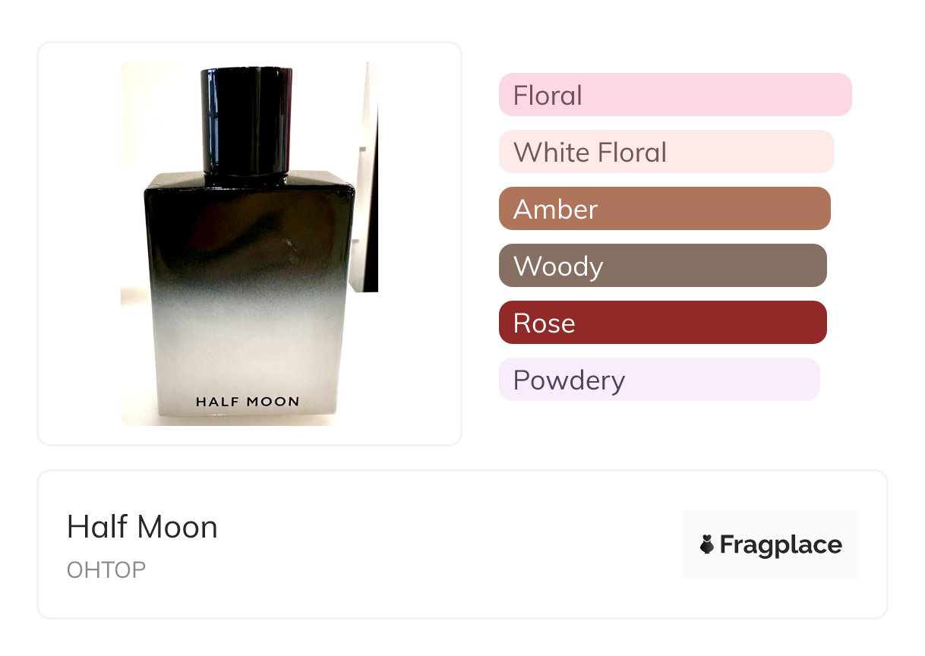The width and height of the screenshot is (925, 656).
Task: Click the Half Moon perfume title
Action: (142, 527)
